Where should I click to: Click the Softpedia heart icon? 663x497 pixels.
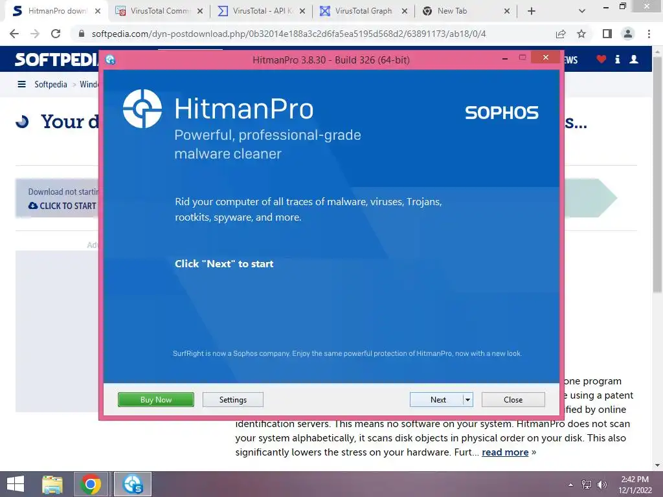pos(601,59)
